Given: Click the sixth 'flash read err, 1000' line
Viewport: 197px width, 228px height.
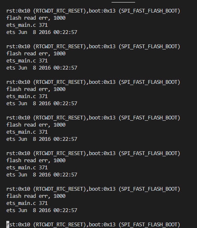Looking at the screenshot, I should 36,196.
